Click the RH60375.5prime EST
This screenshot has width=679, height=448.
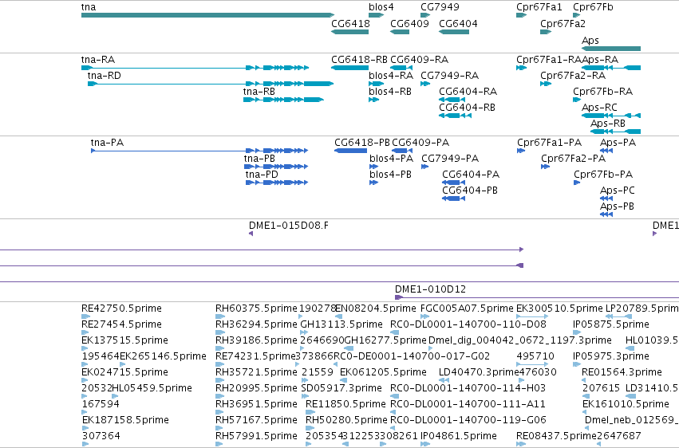[219, 317]
